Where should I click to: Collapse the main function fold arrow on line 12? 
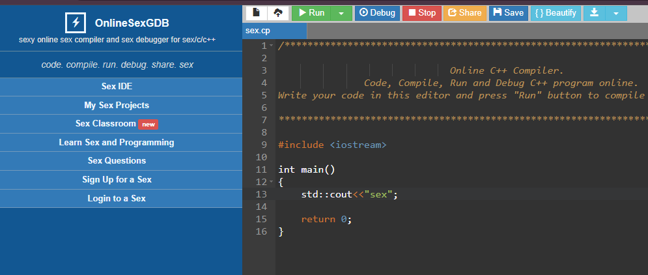pyautogui.click(x=272, y=182)
